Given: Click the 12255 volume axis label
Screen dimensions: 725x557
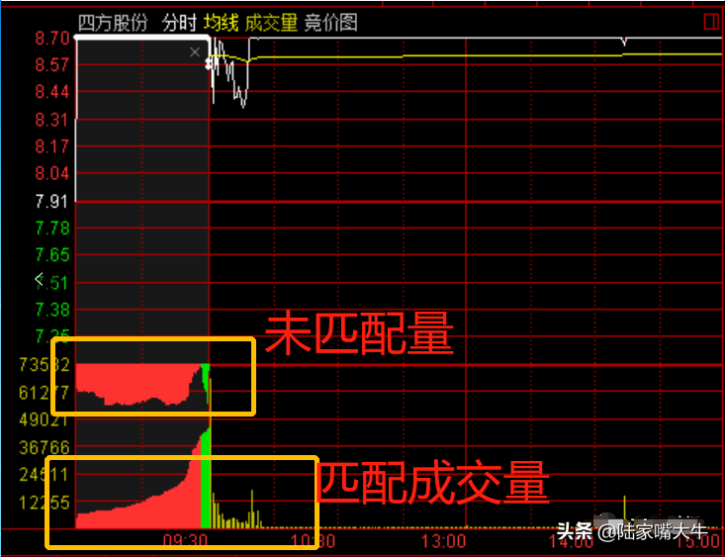Looking at the screenshot, I should click(45, 503).
